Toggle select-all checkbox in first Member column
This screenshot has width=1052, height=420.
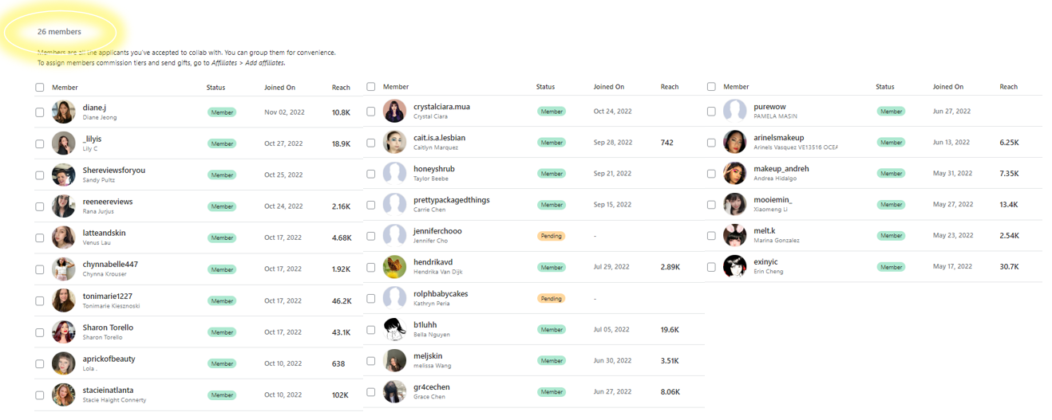(40, 88)
